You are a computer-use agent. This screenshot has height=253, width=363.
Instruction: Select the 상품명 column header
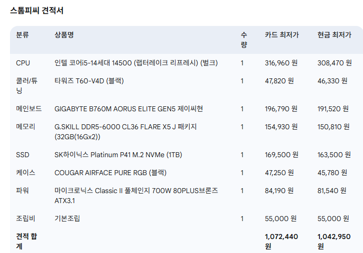point(64,35)
